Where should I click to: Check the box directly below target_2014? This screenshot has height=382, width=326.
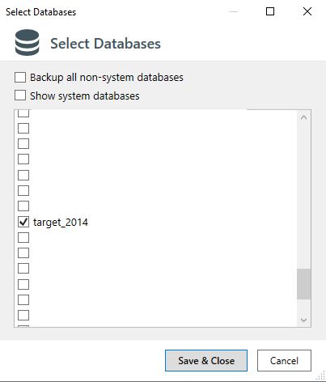click(x=23, y=238)
